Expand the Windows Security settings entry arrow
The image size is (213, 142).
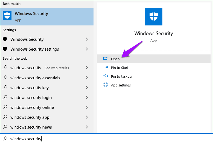87,49
